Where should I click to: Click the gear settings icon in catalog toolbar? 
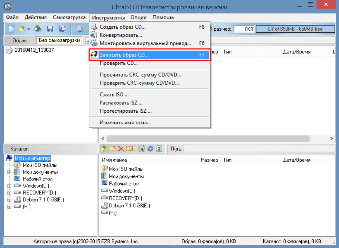(x=150, y=149)
